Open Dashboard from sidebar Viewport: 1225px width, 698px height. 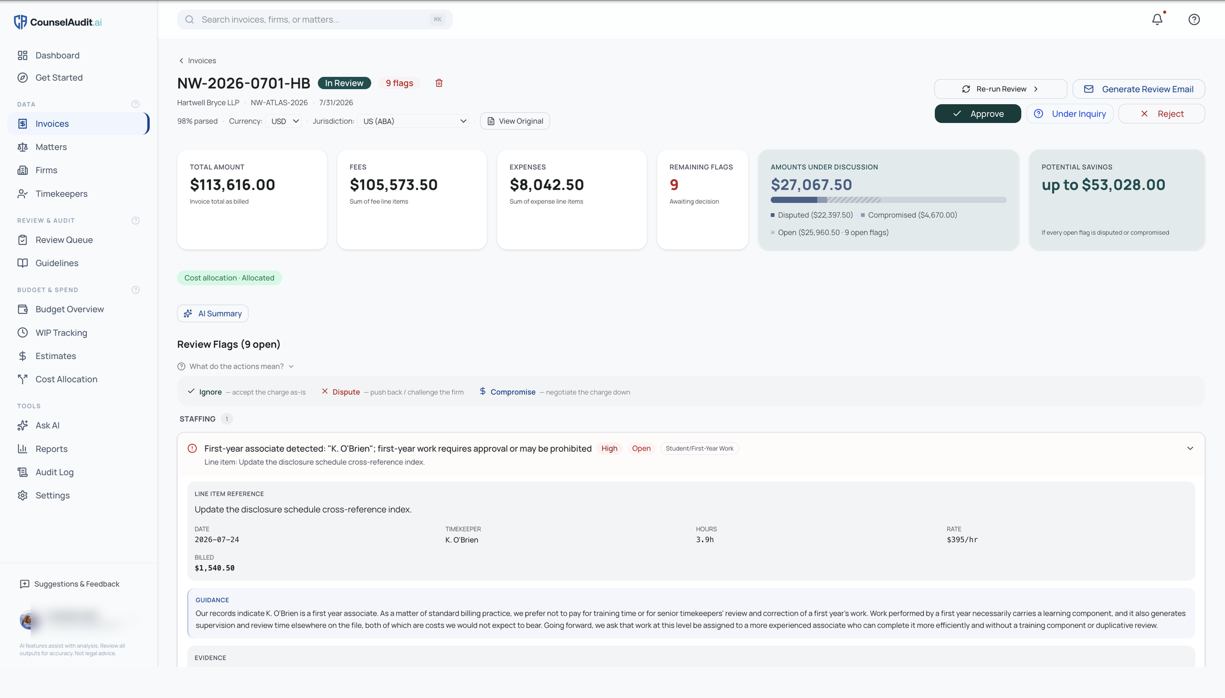click(x=79, y=55)
